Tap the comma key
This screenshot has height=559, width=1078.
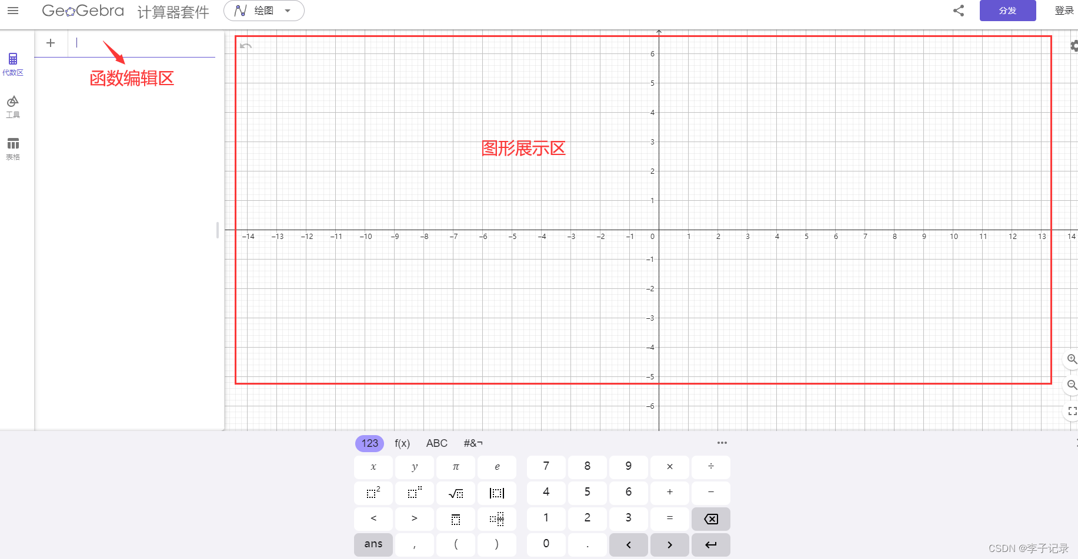415,544
